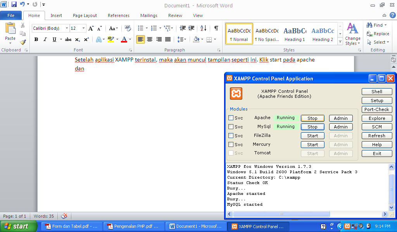Switch to the References tab
The height and width of the screenshot is (232, 397).
click(119, 15)
